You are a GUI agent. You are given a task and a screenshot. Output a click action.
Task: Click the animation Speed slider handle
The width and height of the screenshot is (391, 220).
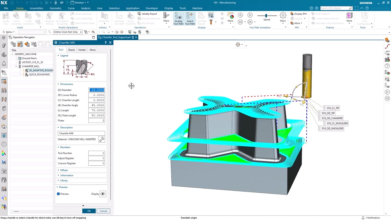coord(266,16)
